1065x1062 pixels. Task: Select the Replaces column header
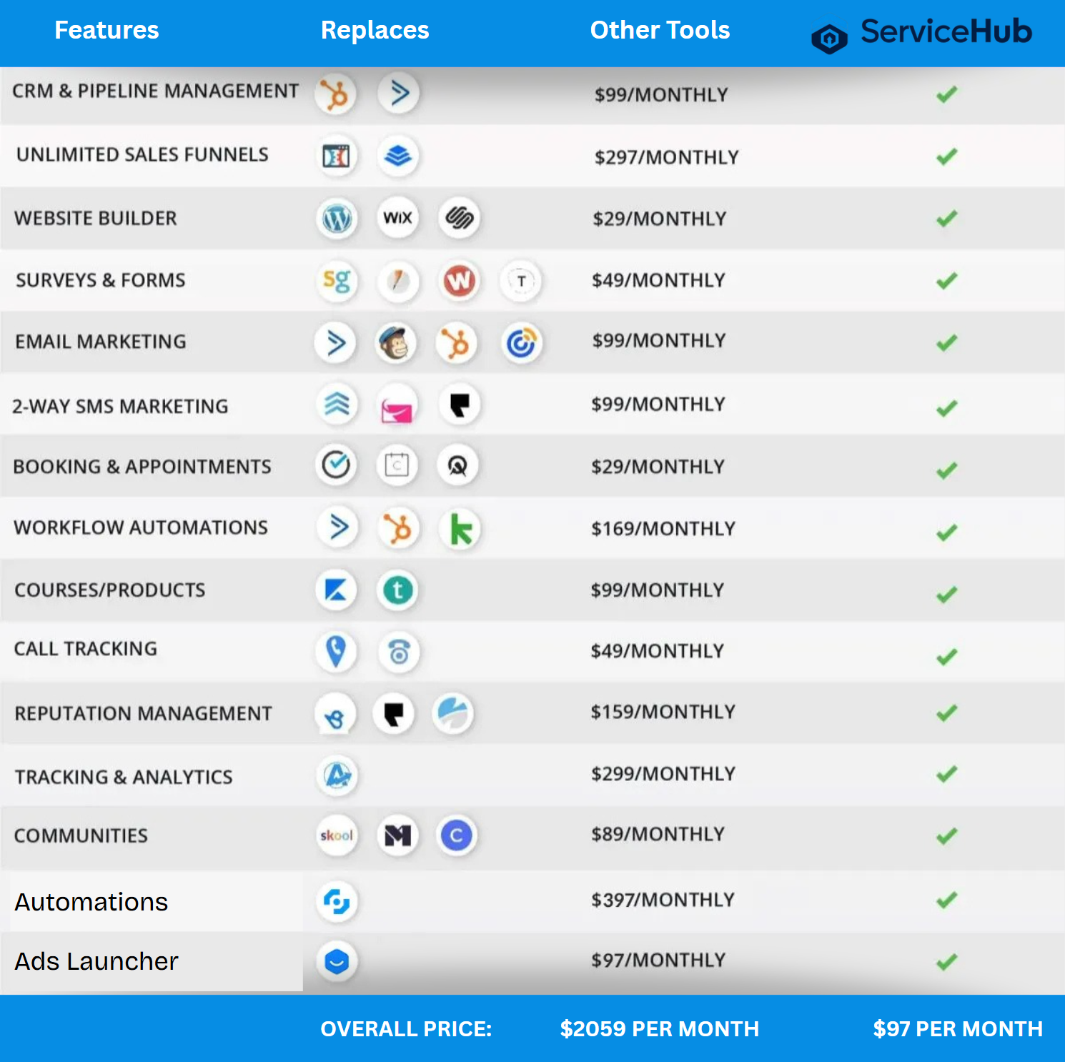point(375,30)
